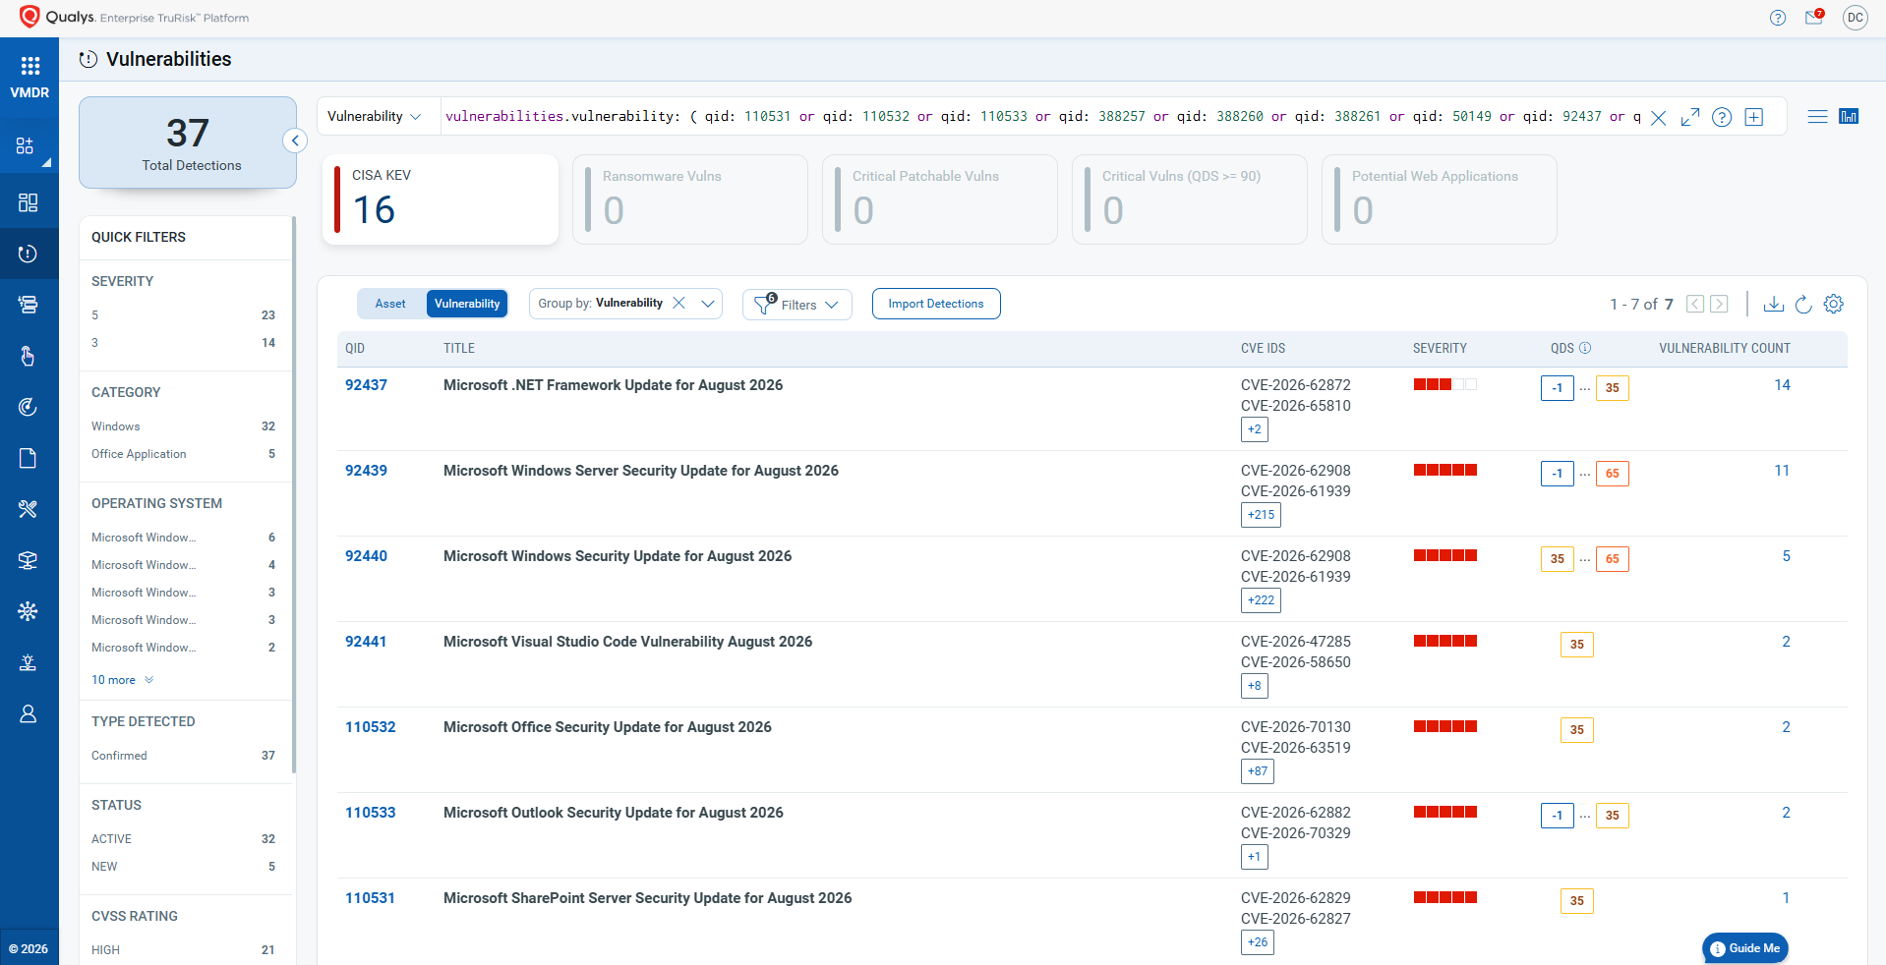The image size is (1886, 965).
Task: Click the pointing-hand icon in the sidebar
Action: click(28, 356)
